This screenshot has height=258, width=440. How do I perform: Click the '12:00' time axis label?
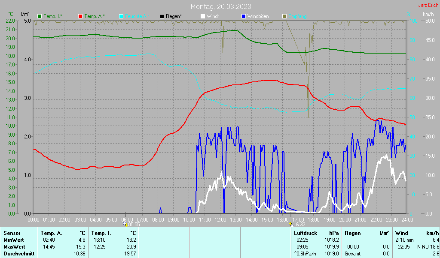point(220,220)
